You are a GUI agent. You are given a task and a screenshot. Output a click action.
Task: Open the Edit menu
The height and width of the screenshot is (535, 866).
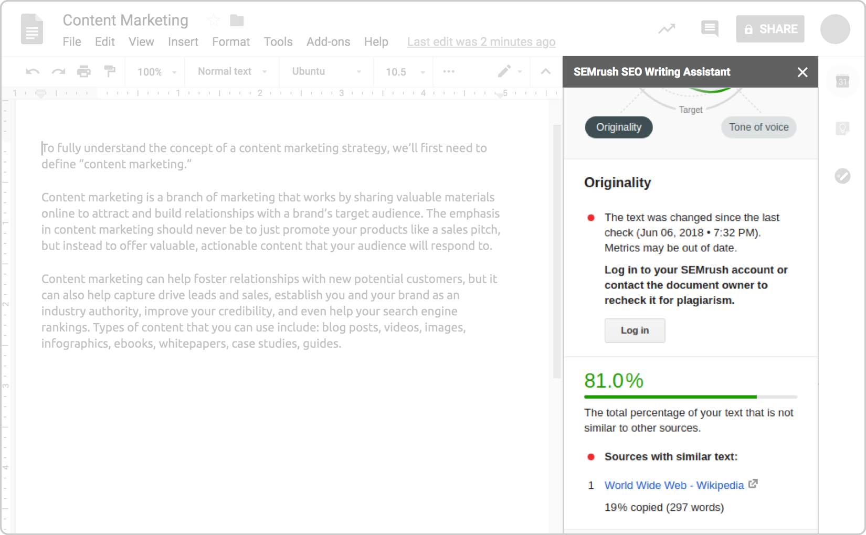[x=105, y=42]
